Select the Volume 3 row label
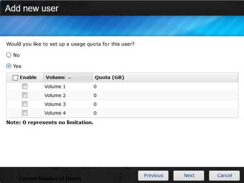244x183 pixels. point(55,105)
